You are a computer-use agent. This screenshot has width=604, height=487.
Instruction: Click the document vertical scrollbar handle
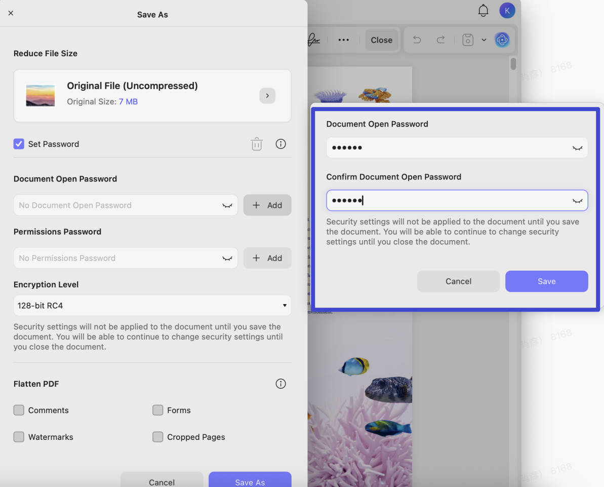point(513,64)
